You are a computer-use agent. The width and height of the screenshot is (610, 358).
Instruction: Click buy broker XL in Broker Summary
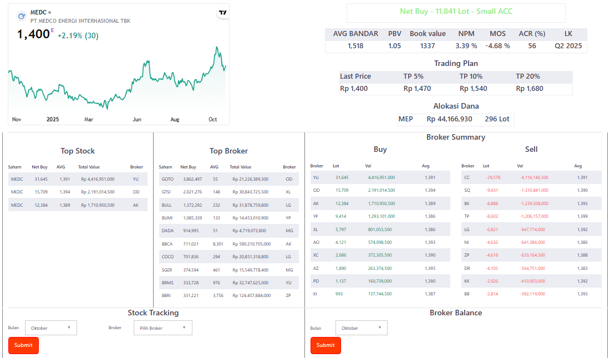point(316,229)
